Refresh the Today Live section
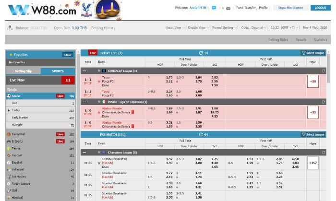336x201 pixels. pyautogui.click(x=201, y=53)
